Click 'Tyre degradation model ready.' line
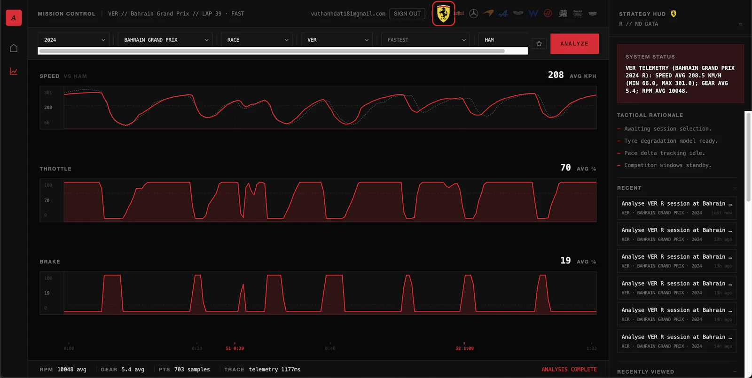Image resolution: width=752 pixels, height=378 pixels. pos(671,141)
